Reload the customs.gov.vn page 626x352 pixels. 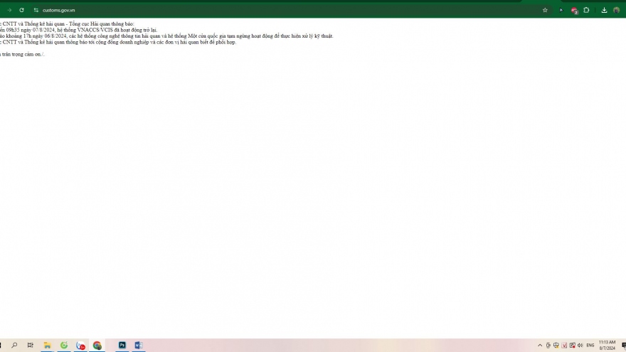click(x=21, y=10)
